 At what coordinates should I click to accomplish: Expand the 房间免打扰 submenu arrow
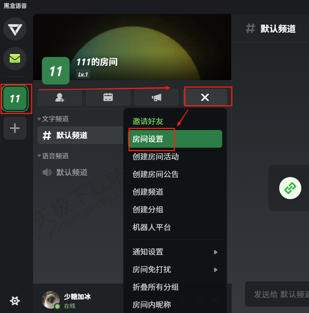coord(216,270)
